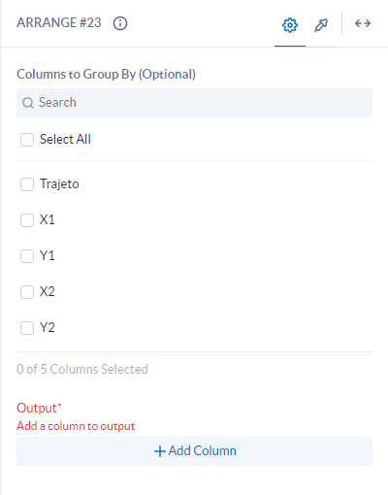
Task: Click the red Output* label
Action: (39, 408)
